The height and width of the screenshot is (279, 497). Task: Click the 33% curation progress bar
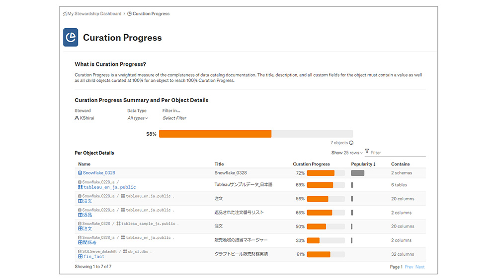326,240
